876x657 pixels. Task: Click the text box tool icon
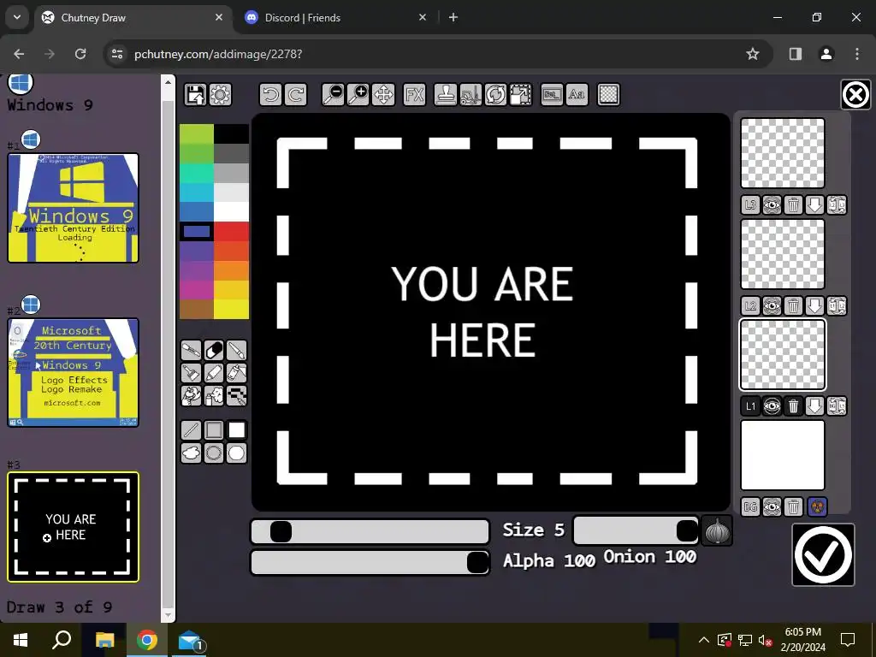(x=552, y=94)
